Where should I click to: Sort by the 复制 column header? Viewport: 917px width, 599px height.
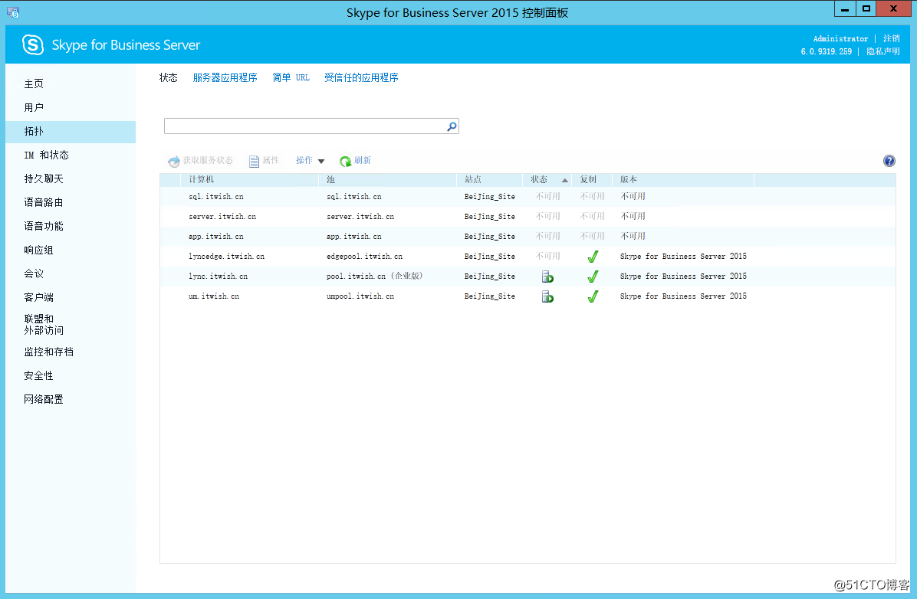pyautogui.click(x=592, y=180)
